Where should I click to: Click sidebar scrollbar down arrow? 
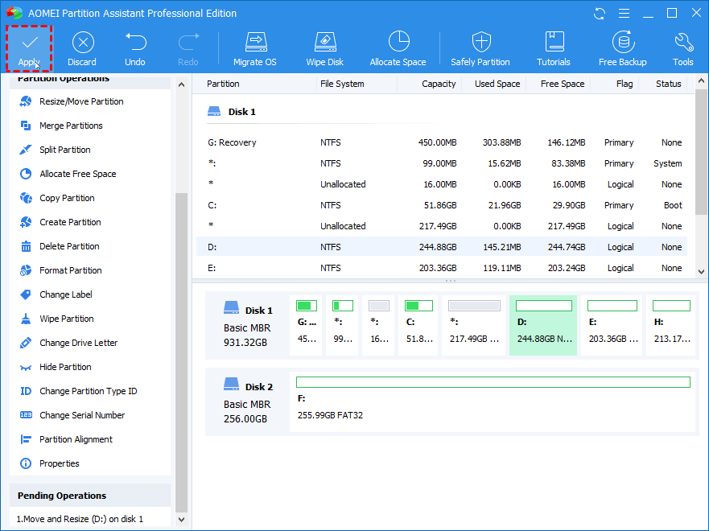point(181,520)
